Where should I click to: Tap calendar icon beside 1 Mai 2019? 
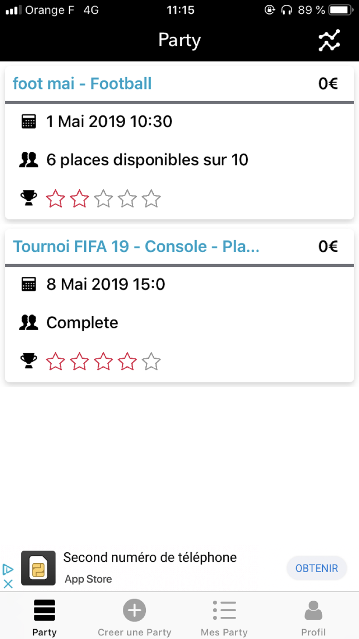[x=29, y=121]
